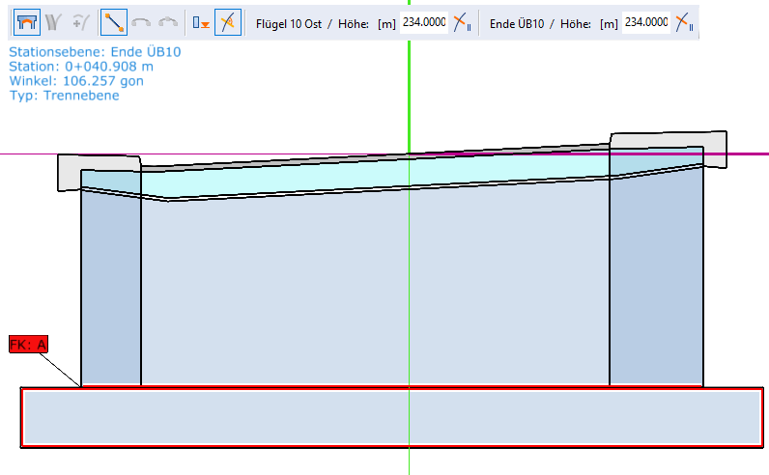Viewport: 769px width, 475px height.
Task: Click the parallel-offset icon after Flügel 10 Ost
Action: click(462, 22)
